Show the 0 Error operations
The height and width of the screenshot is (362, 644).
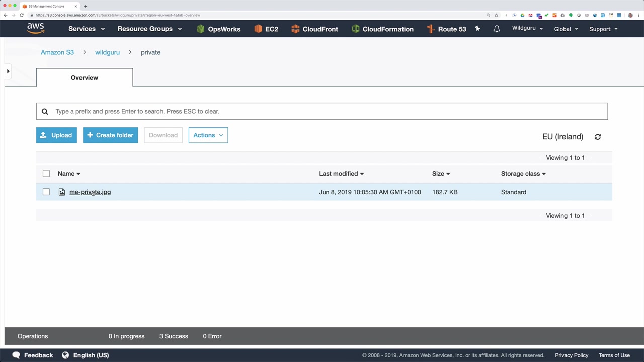coord(212,336)
